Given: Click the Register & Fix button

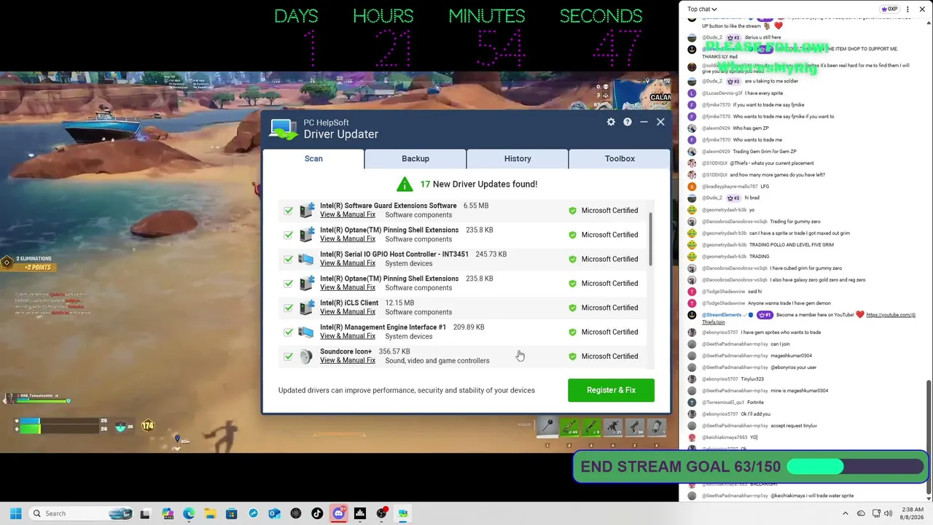Looking at the screenshot, I should 611,390.
